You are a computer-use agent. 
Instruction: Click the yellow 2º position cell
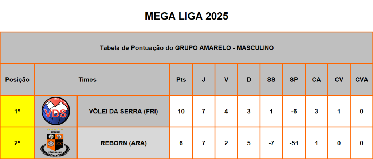tap(17, 143)
